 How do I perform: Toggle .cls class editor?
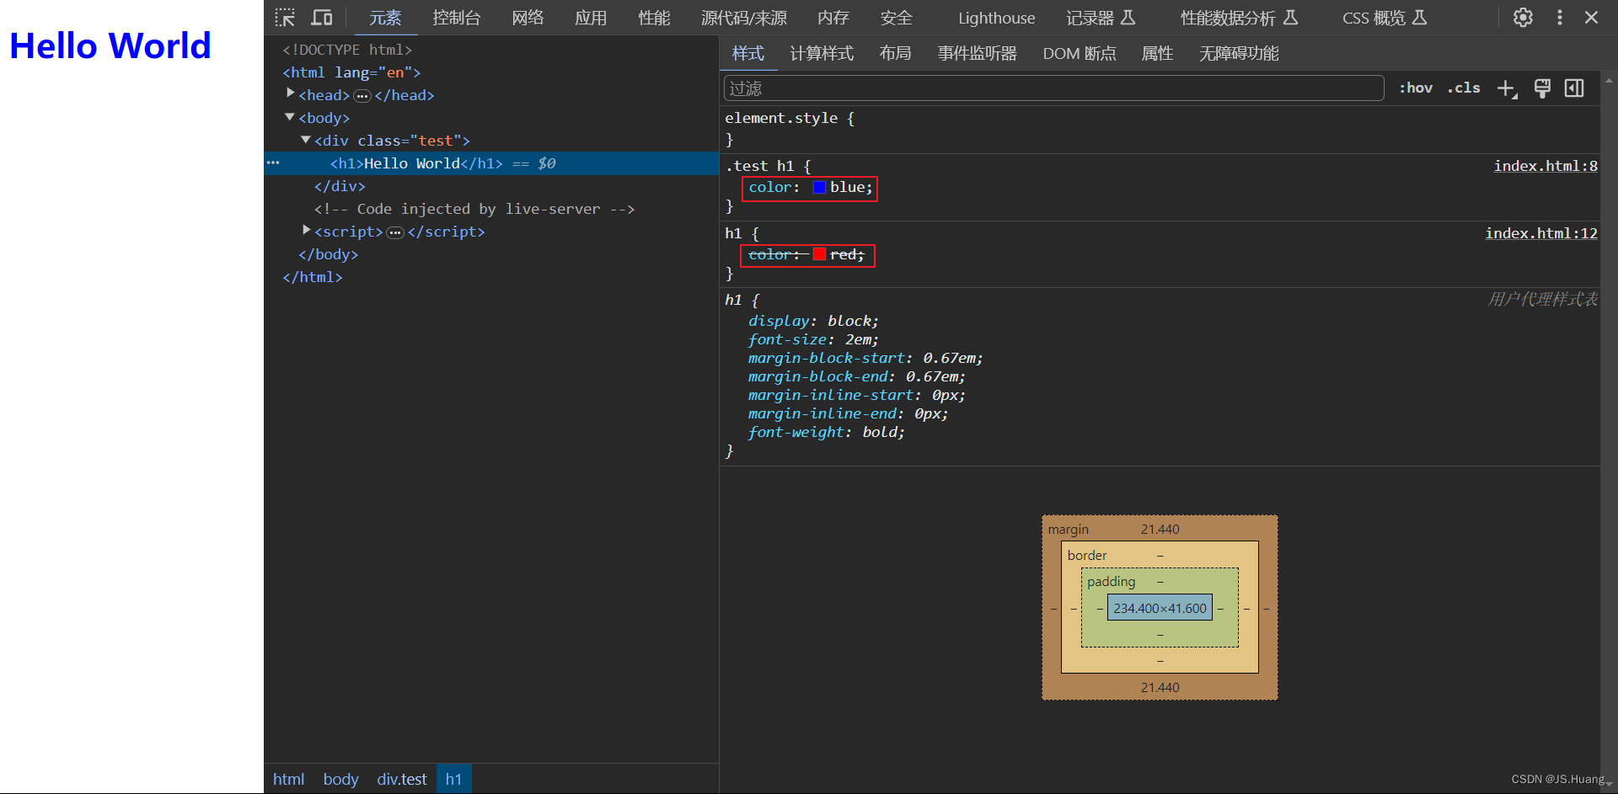(x=1464, y=88)
